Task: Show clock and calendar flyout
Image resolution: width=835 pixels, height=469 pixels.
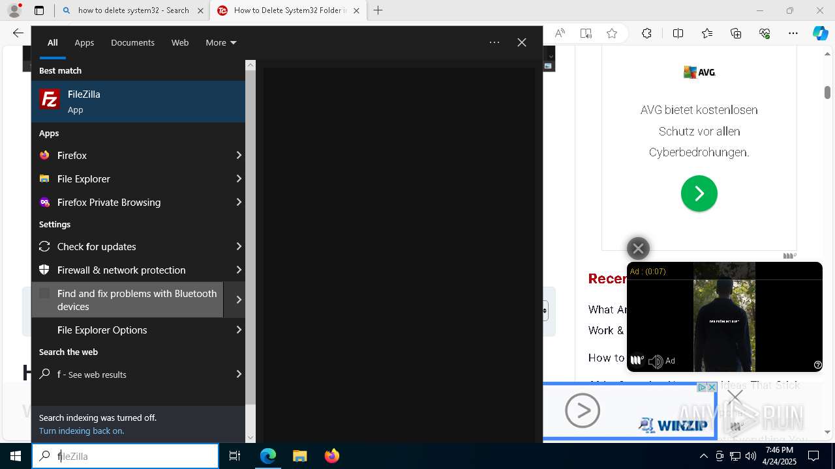Action: pos(780,456)
